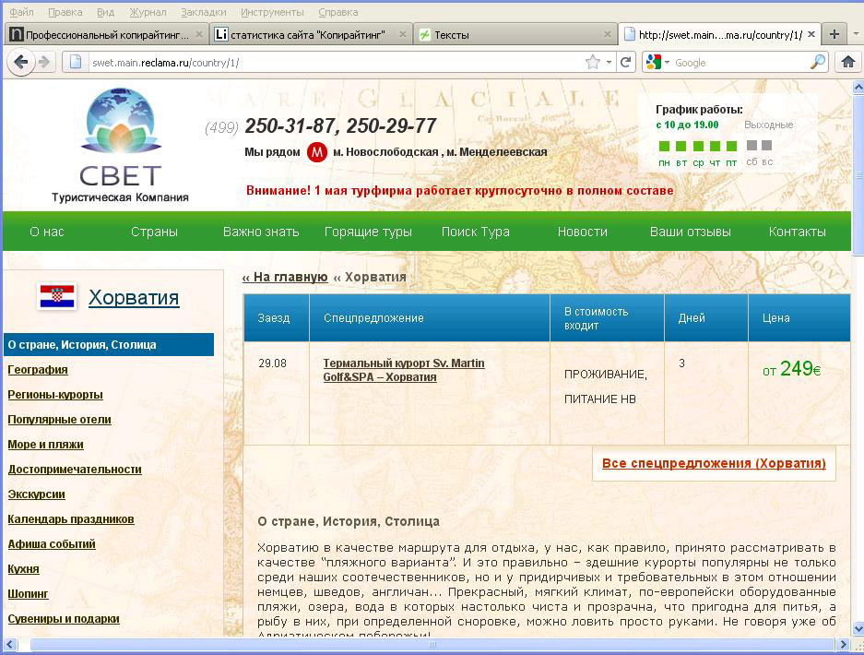Open the Инструменты menu
The height and width of the screenshot is (655, 864).
(x=272, y=12)
